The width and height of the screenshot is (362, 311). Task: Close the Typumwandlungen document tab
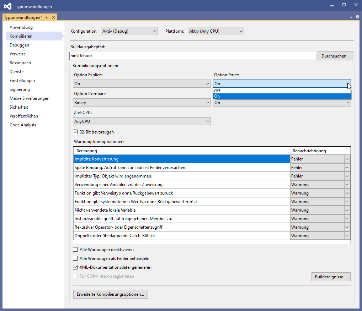coord(54,17)
